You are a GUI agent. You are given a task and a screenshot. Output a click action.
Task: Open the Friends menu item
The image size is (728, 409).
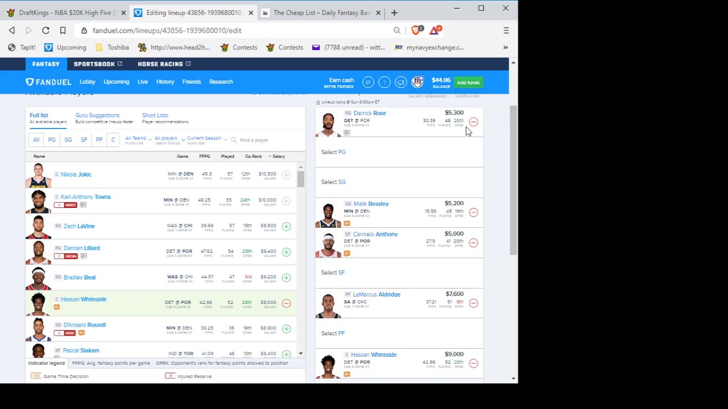click(192, 82)
